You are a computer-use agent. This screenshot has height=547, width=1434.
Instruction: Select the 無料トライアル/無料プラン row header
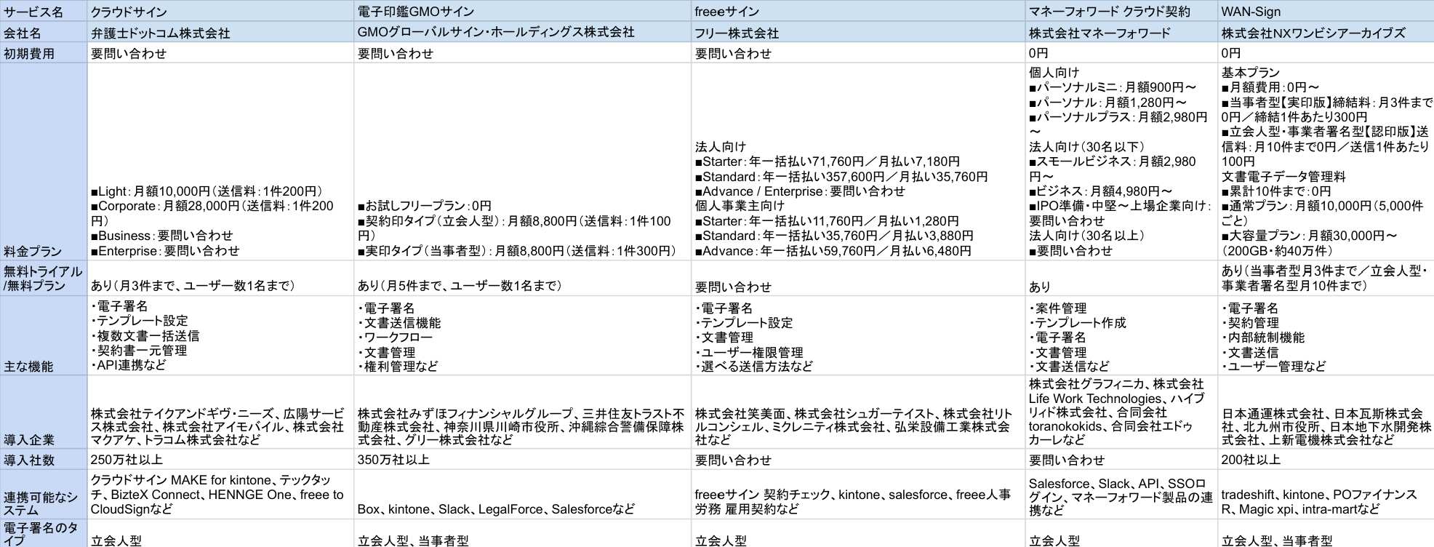click(x=44, y=278)
